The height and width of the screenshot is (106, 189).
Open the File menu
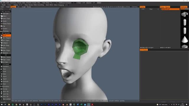click(x=1, y=3)
